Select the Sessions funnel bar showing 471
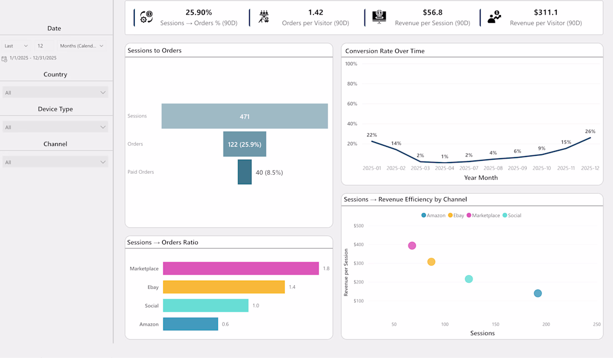The height and width of the screenshot is (358, 613). (245, 116)
